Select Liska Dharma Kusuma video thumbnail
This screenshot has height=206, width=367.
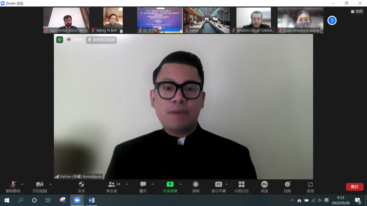[x=300, y=20]
